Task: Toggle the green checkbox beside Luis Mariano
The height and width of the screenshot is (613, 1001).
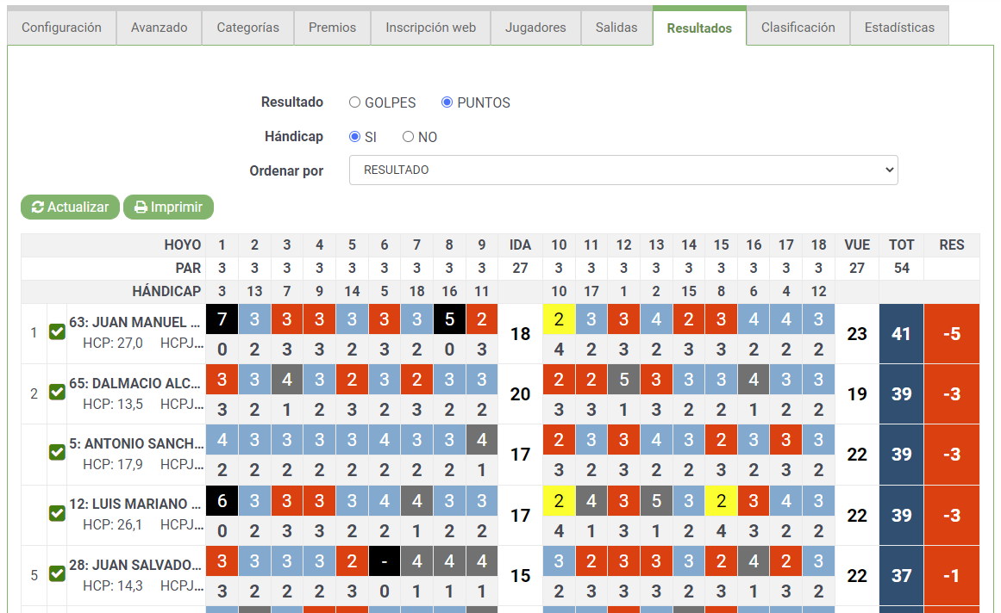Action: coord(58,514)
